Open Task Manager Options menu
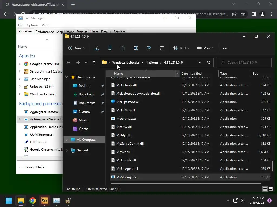Image resolution: width=277 pixels, height=207 pixels. click(32, 25)
